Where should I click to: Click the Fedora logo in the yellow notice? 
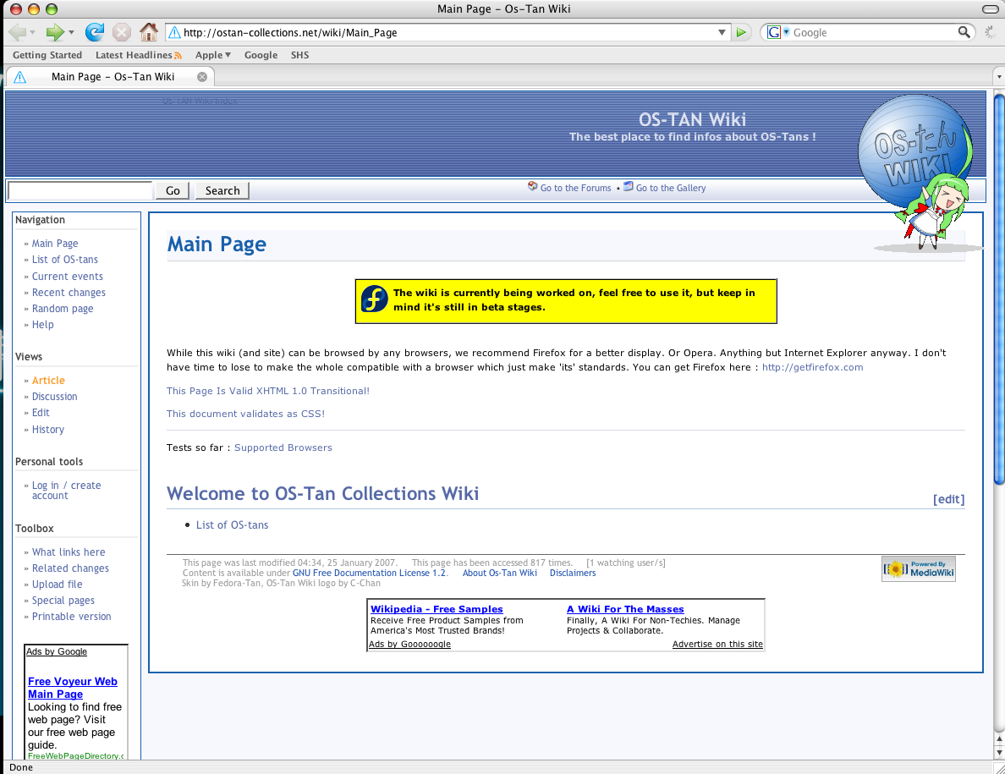click(374, 299)
